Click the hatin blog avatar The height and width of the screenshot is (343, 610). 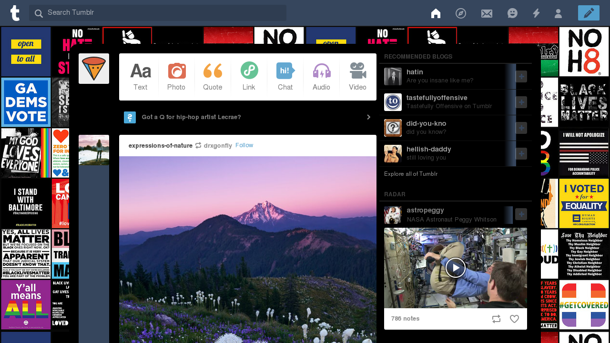[x=393, y=77]
